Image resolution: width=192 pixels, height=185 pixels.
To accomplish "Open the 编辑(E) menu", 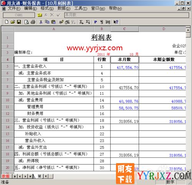I will click(x=30, y=8).
